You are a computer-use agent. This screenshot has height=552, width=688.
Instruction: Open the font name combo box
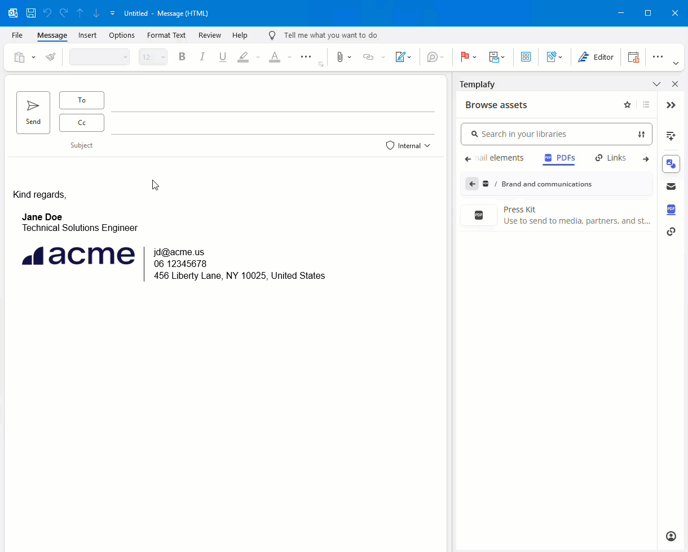click(99, 57)
